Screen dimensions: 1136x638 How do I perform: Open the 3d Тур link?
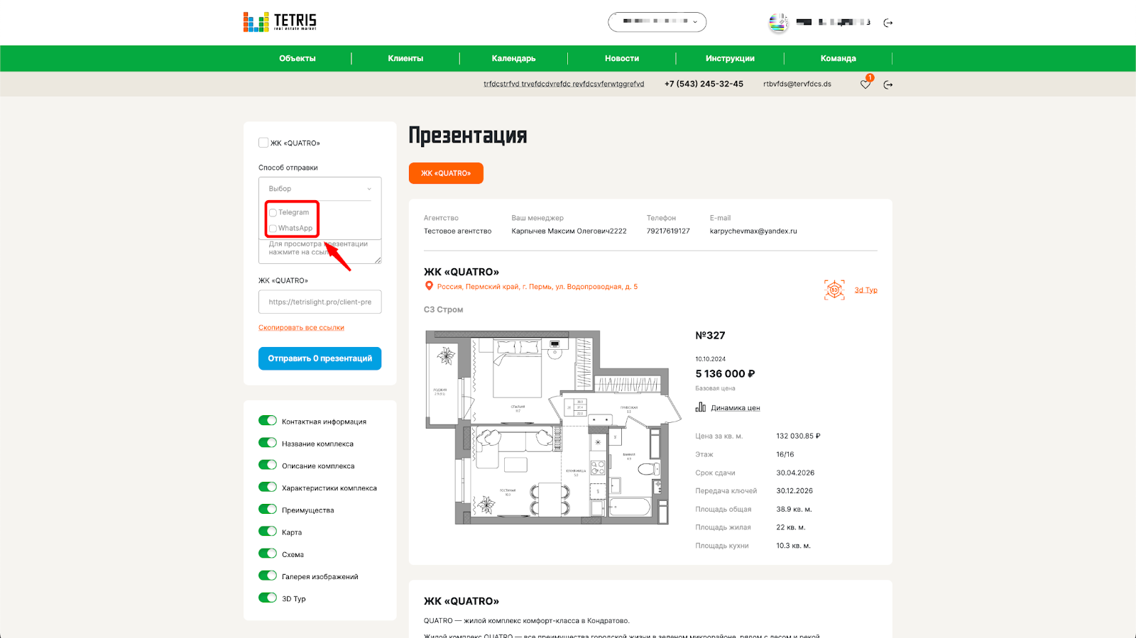click(x=865, y=290)
